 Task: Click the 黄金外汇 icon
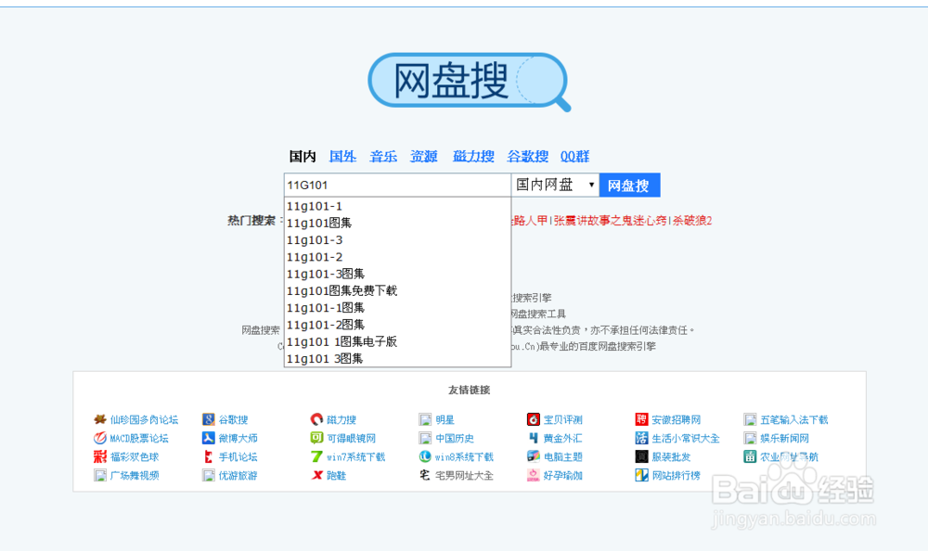(534, 438)
